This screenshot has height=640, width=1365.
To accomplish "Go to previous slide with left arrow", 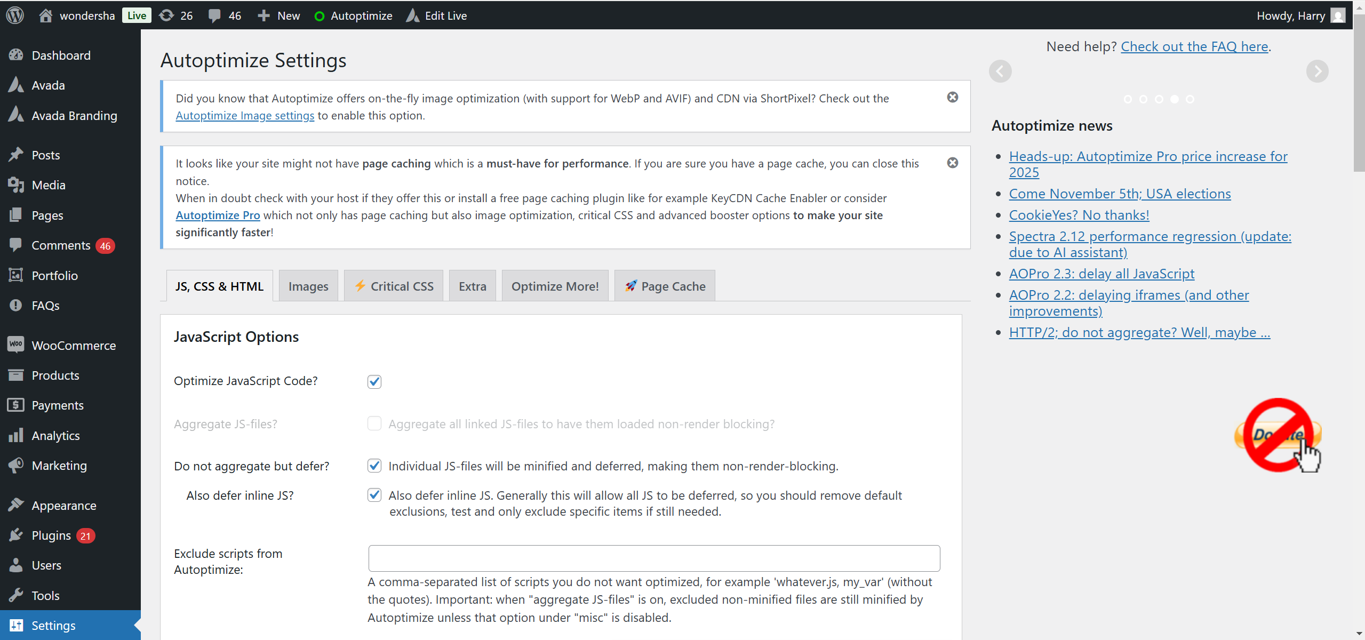I will 1000,71.
